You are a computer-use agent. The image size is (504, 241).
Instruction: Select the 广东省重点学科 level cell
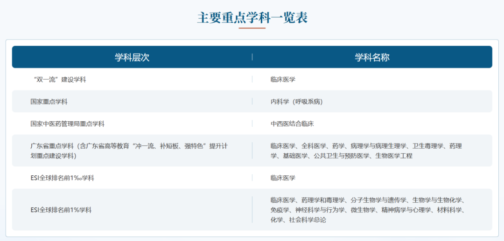(129, 151)
